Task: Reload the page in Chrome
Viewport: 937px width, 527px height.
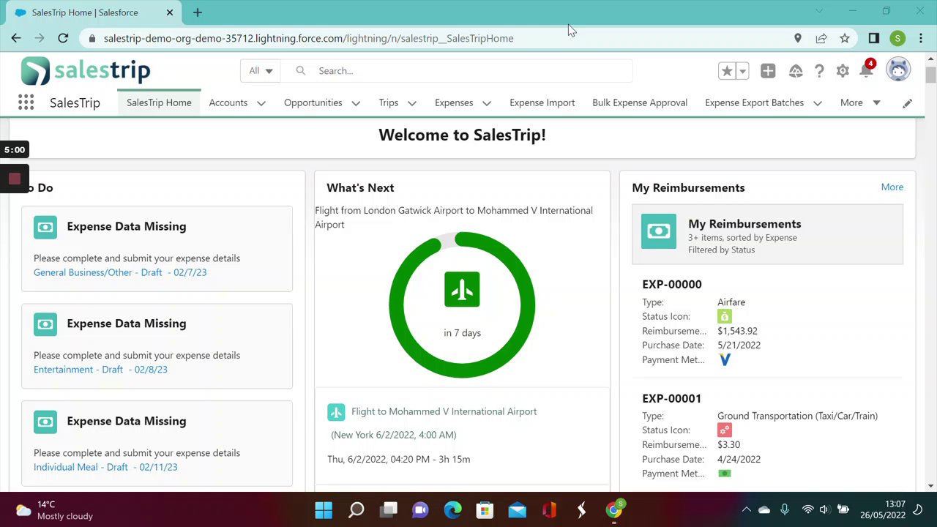Action: pyautogui.click(x=63, y=38)
